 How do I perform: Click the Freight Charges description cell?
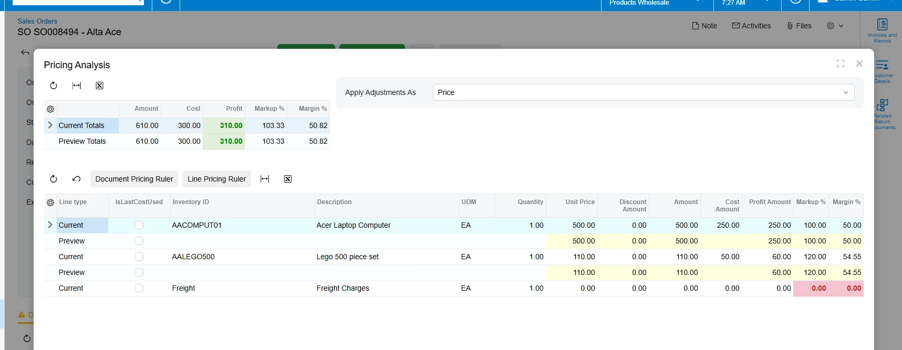point(387,288)
